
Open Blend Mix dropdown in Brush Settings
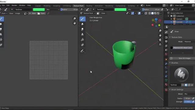[x=189, y=94]
